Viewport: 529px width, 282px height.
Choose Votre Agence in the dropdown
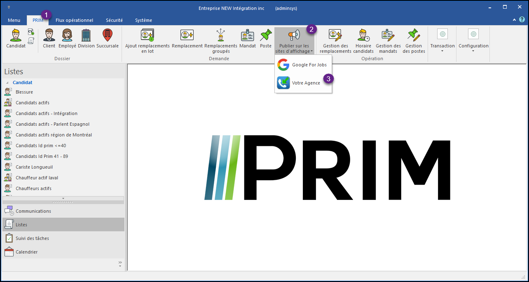point(303,83)
